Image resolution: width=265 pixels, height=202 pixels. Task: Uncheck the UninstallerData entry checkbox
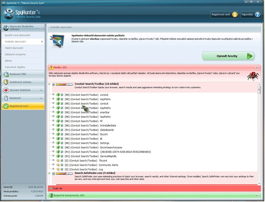(61, 125)
